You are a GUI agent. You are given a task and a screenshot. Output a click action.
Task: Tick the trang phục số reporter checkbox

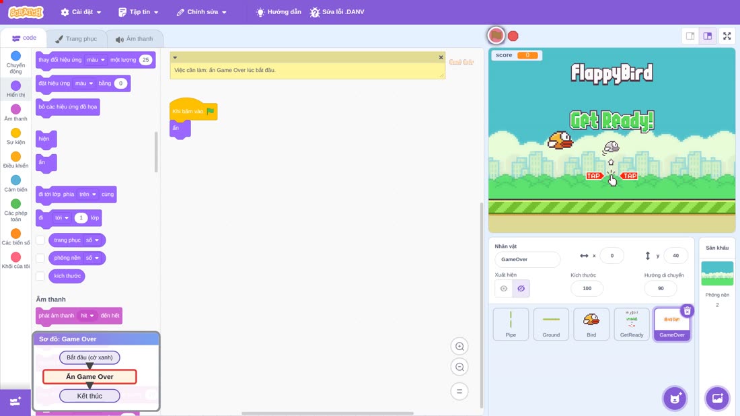point(40,240)
